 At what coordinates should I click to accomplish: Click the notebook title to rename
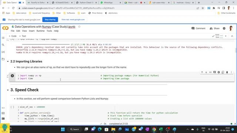tap(45, 27)
